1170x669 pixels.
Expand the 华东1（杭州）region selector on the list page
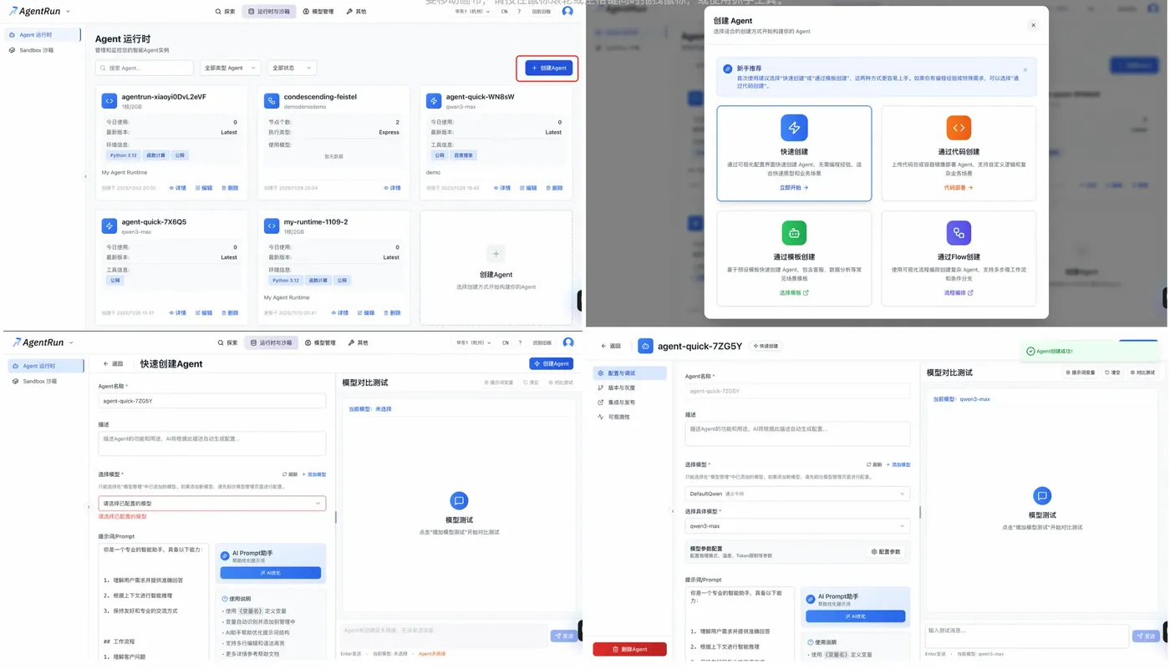pyautogui.click(x=472, y=12)
